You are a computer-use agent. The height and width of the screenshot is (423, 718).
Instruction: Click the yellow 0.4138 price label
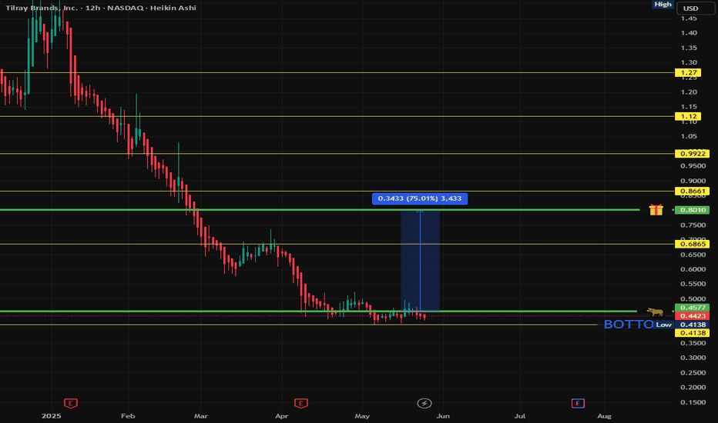693,333
